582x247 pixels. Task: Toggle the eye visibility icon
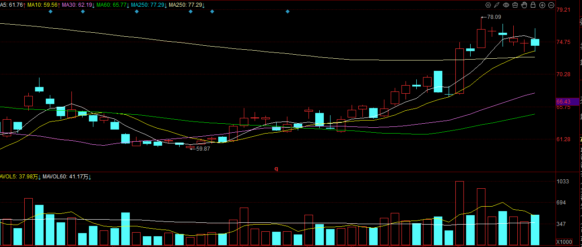tap(506, 5)
